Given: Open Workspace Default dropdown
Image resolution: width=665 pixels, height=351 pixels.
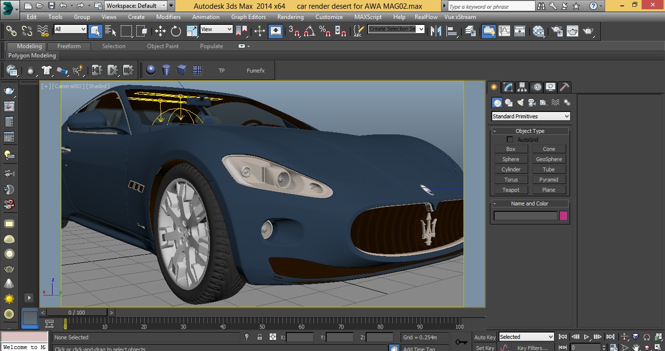Looking at the screenshot, I should pyautogui.click(x=135, y=6).
